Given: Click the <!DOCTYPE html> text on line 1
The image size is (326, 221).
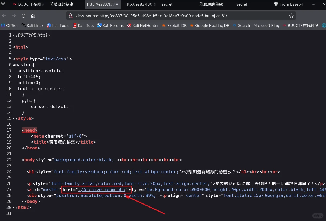Looking at the screenshot, I should 31,35.
